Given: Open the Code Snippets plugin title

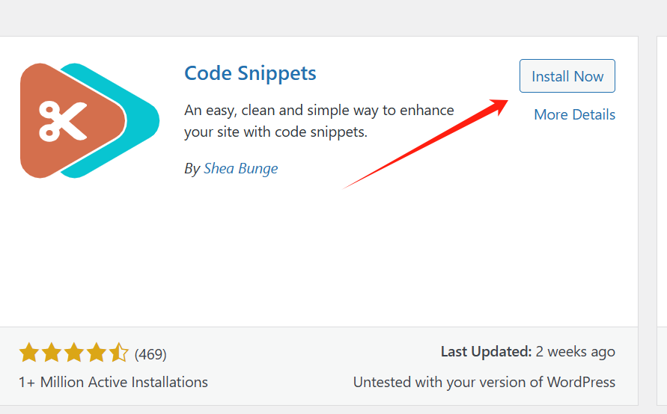Looking at the screenshot, I should [x=250, y=73].
